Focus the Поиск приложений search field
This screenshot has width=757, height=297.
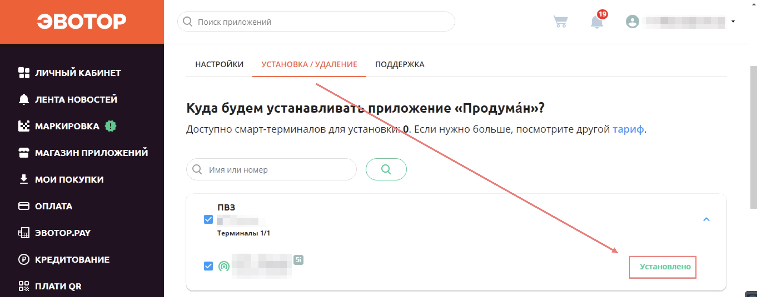tap(316, 22)
